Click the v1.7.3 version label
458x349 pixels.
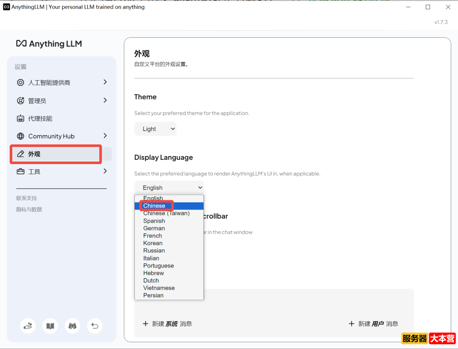[x=441, y=22]
